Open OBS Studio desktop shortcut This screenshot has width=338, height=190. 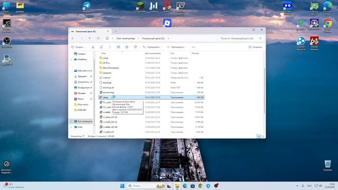(x=7, y=42)
